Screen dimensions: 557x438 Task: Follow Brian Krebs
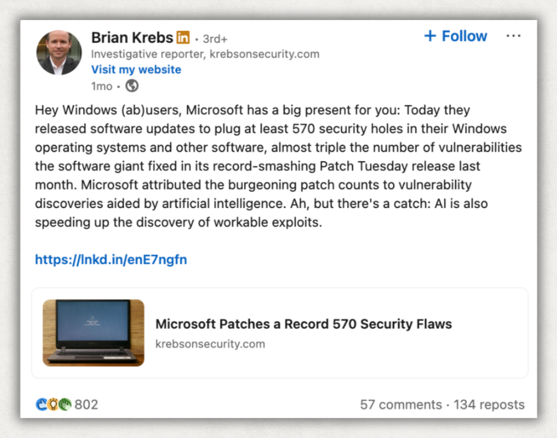(x=456, y=36)
